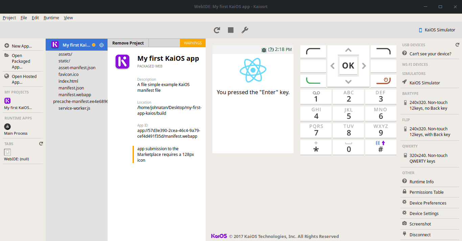Select index.html file

(x=68, y=81)
